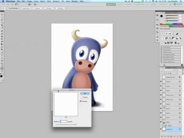Toggle the Scroll All Windows checkbox
184x138 pixels.
click(x=8, y=8)
